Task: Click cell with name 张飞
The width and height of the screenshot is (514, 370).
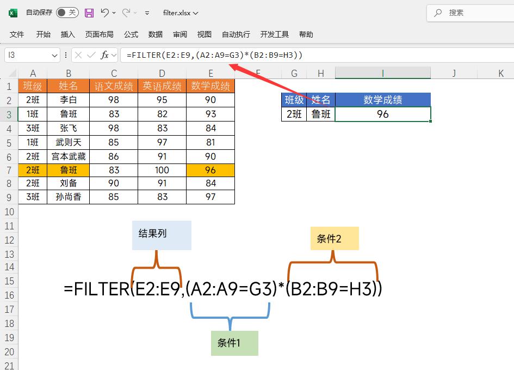Action: [x=68, y=128]
